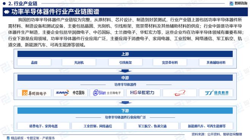Image resolution: width=250 pixels, height=140 pixels.
Task: Click the logo icon before 精品研报 footer
Action: point(8,138)
